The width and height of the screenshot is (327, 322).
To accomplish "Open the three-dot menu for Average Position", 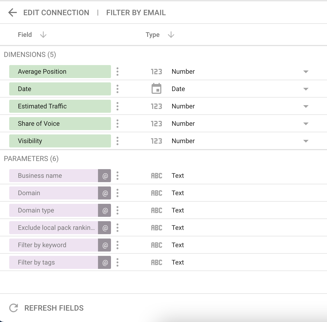I will [117, 72].
